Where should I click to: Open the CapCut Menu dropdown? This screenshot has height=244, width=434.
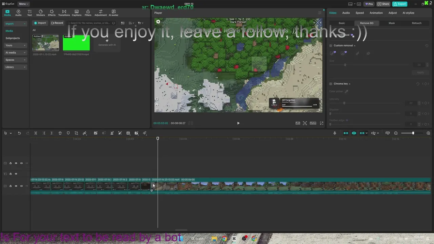coord(23,4)
